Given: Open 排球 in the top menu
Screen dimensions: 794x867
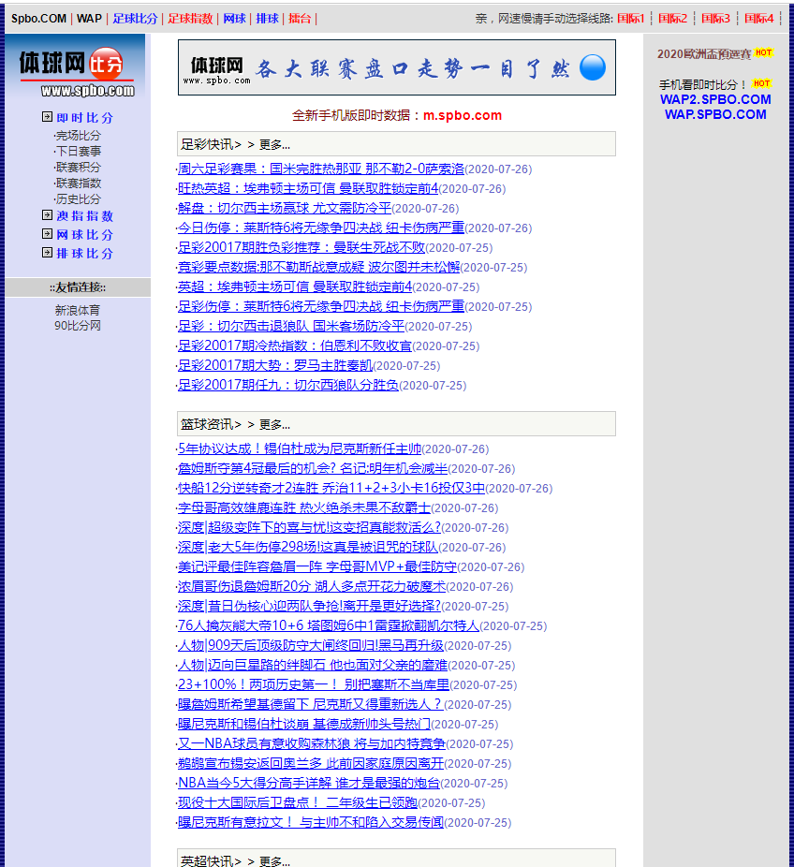Looking at the screenshot, I should click(x=267, y=19).
